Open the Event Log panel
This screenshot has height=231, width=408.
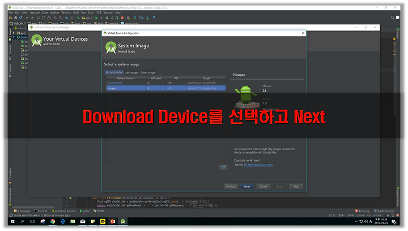click(x=362, y=211)
